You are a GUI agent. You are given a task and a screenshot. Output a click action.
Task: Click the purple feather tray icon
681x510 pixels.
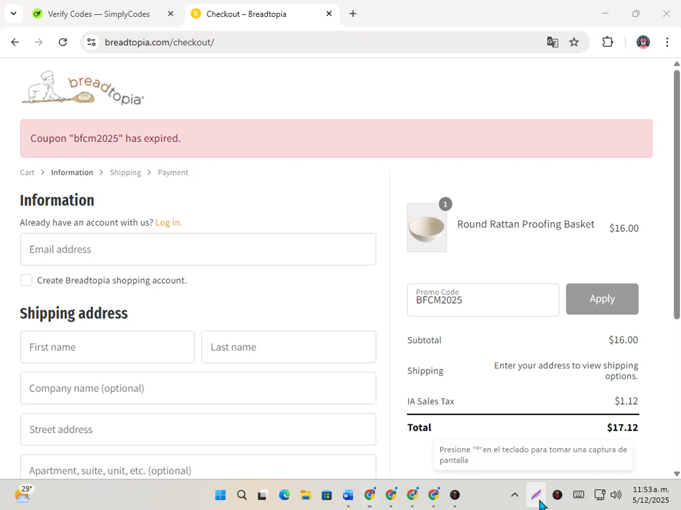pos(536,495)
